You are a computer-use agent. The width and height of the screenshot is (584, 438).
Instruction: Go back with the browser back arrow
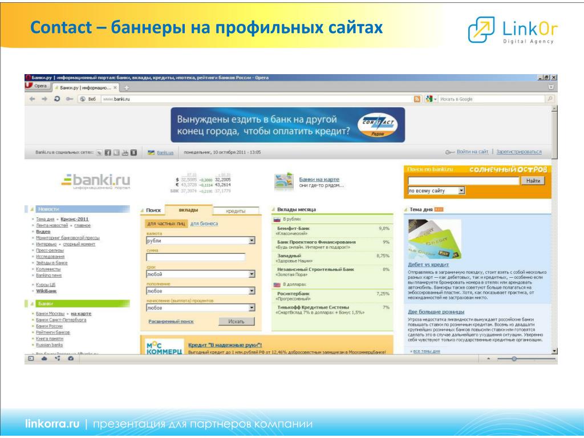coord(33,99)
